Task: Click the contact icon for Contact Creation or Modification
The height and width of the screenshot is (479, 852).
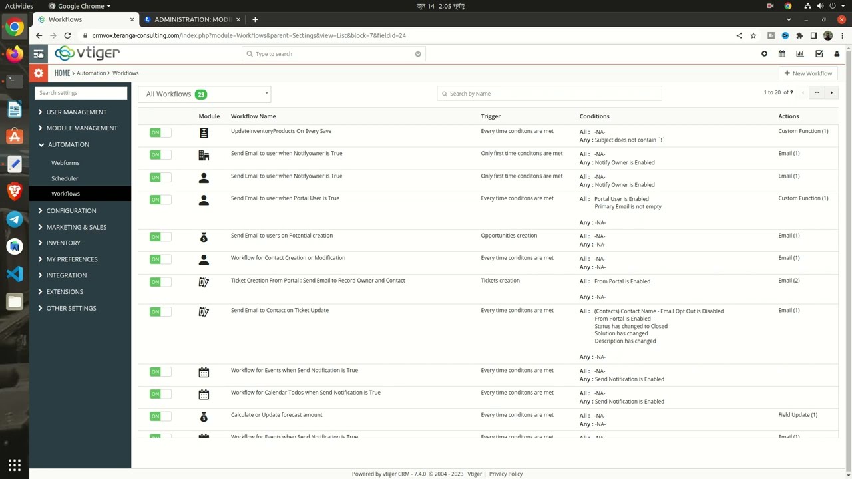Action: pyautogui.click(x=204, y=260)
